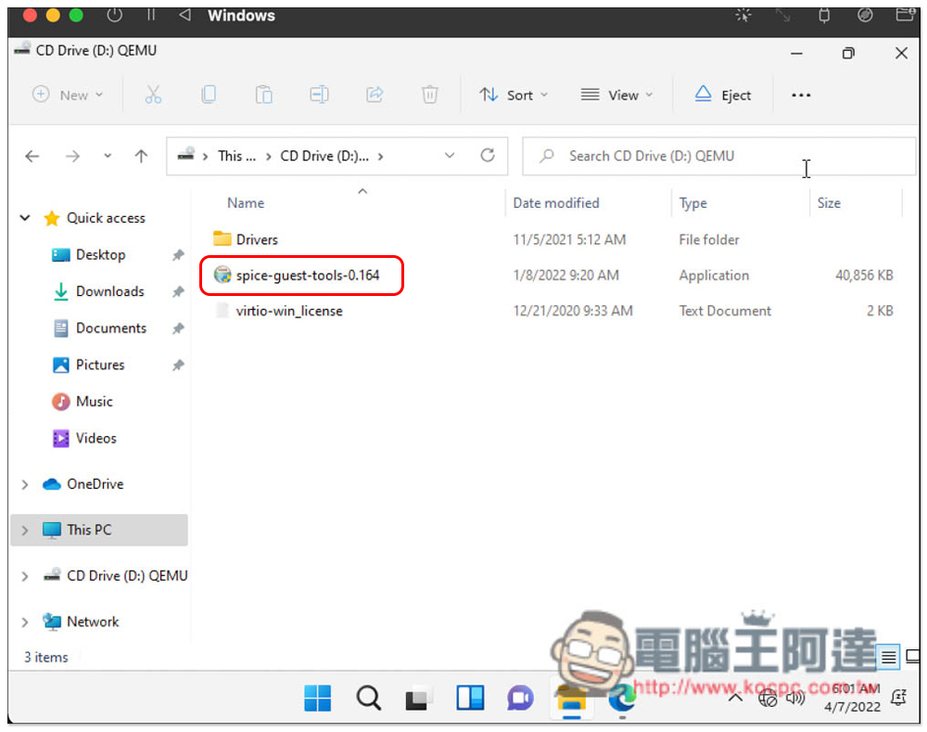This screenshot has width=927, height=732.
Task: Select spice-guest-tools-0.164 application
Action: pos(297,276)
